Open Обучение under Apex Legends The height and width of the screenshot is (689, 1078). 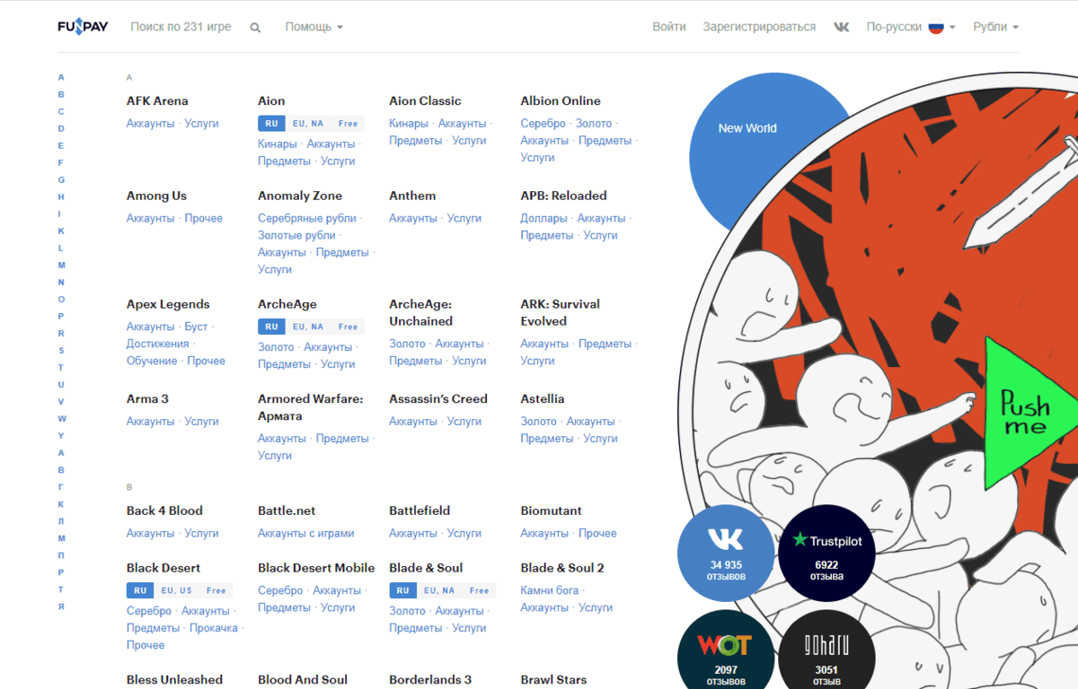pos(152,361)
